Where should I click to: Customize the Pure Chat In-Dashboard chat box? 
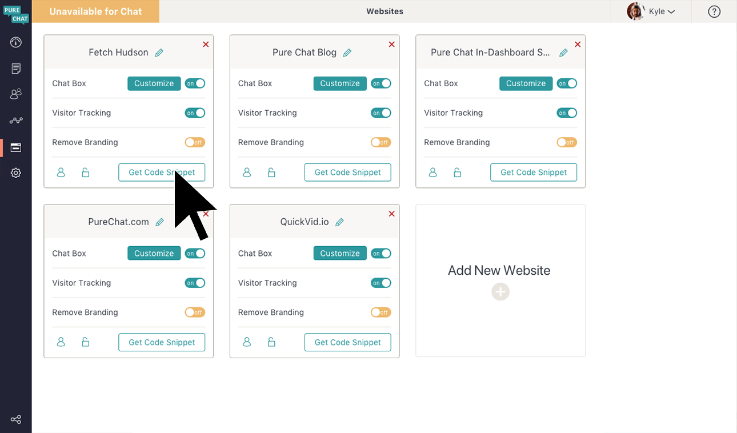(x=526, y=83)
